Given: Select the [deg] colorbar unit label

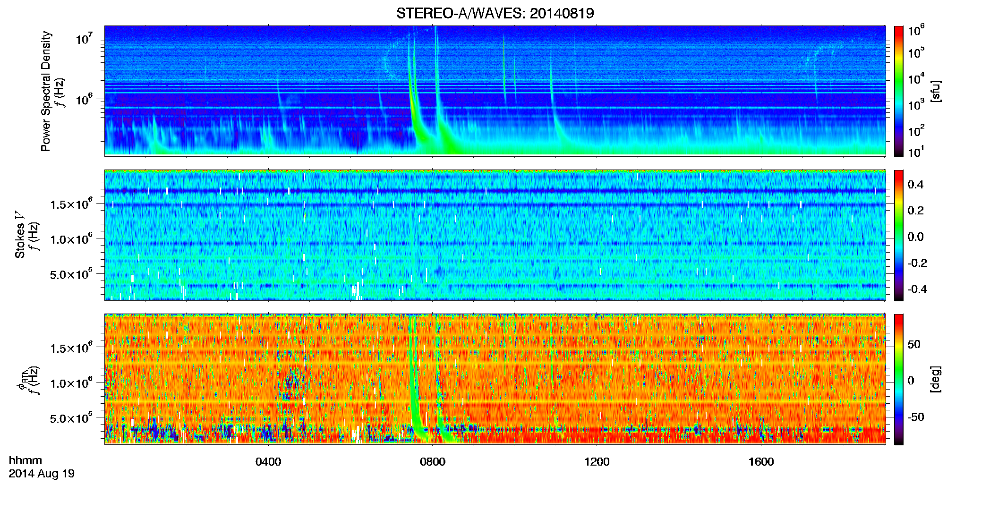Looking at the screenshot, I should coord(935,379).
